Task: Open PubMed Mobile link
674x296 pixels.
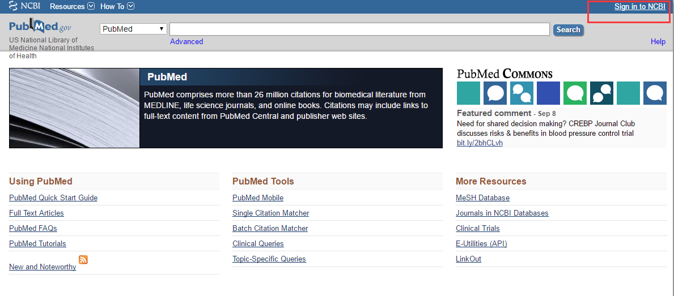Action: [x=258, y=198]
